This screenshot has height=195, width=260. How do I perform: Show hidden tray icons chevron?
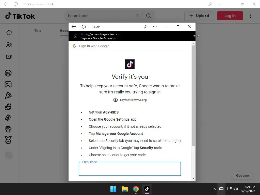(x=214, y=189)
